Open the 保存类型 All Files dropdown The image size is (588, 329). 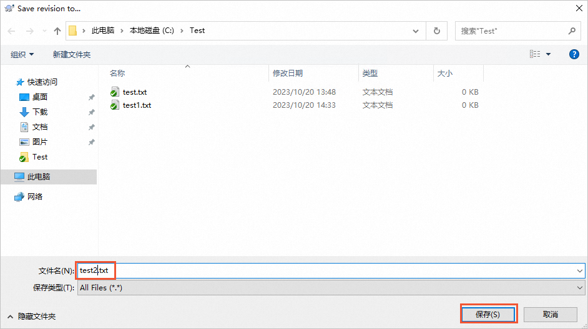point(331,288)
